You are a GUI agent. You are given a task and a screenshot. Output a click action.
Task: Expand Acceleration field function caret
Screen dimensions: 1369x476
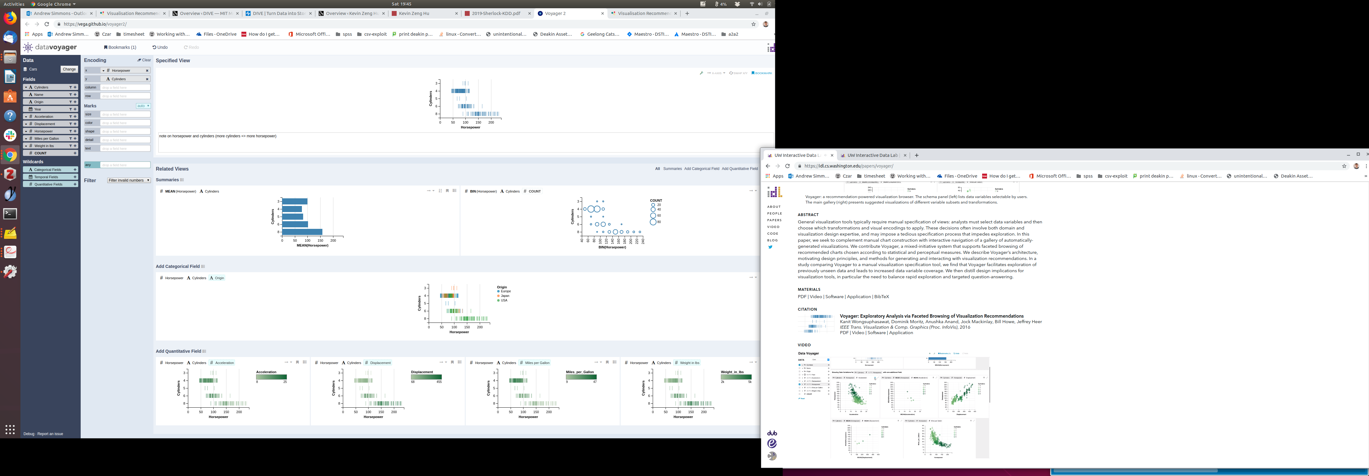point(26,117)
